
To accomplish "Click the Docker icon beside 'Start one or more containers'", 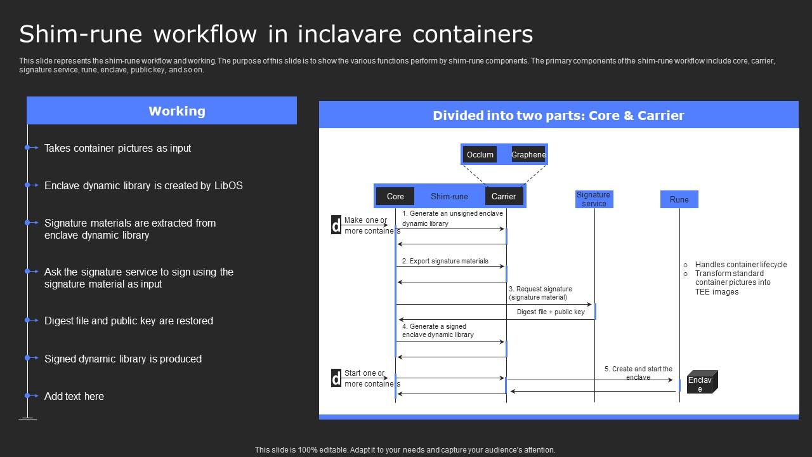I will click(335, 378).
